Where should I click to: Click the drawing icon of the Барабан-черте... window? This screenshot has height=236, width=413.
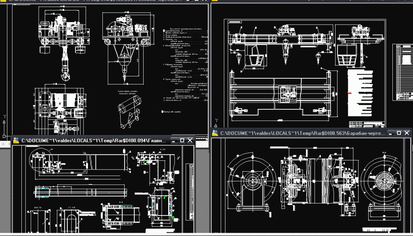point(215,133)
